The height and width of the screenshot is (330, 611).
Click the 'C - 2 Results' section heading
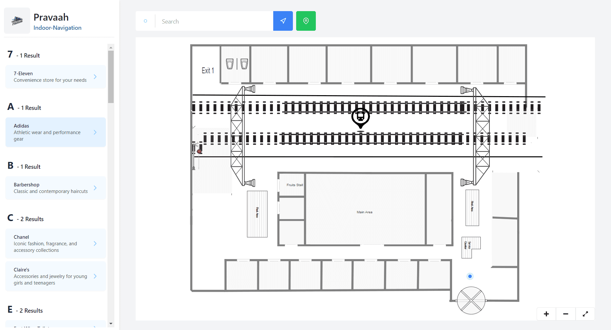point(25,218)
